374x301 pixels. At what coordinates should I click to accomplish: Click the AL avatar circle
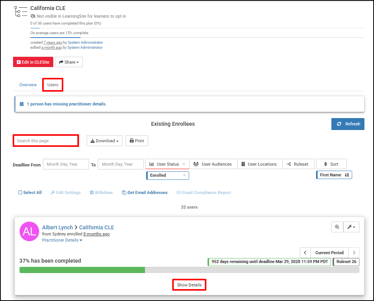(x=29, y=231)
